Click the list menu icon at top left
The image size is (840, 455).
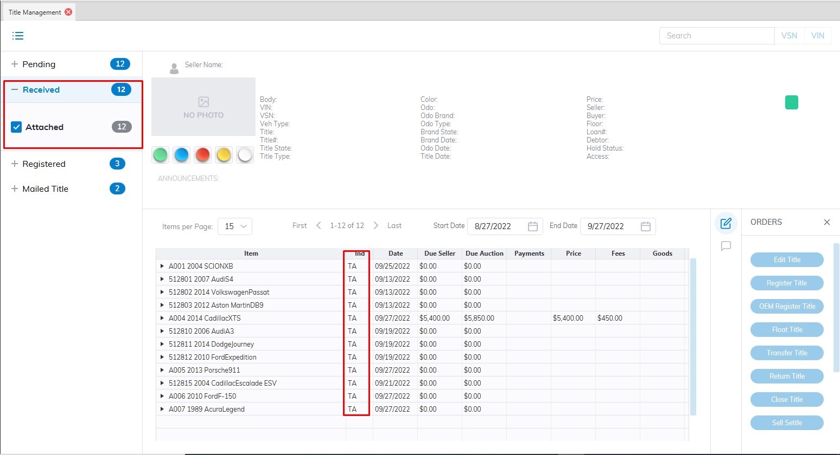click(x=18, y=36)
